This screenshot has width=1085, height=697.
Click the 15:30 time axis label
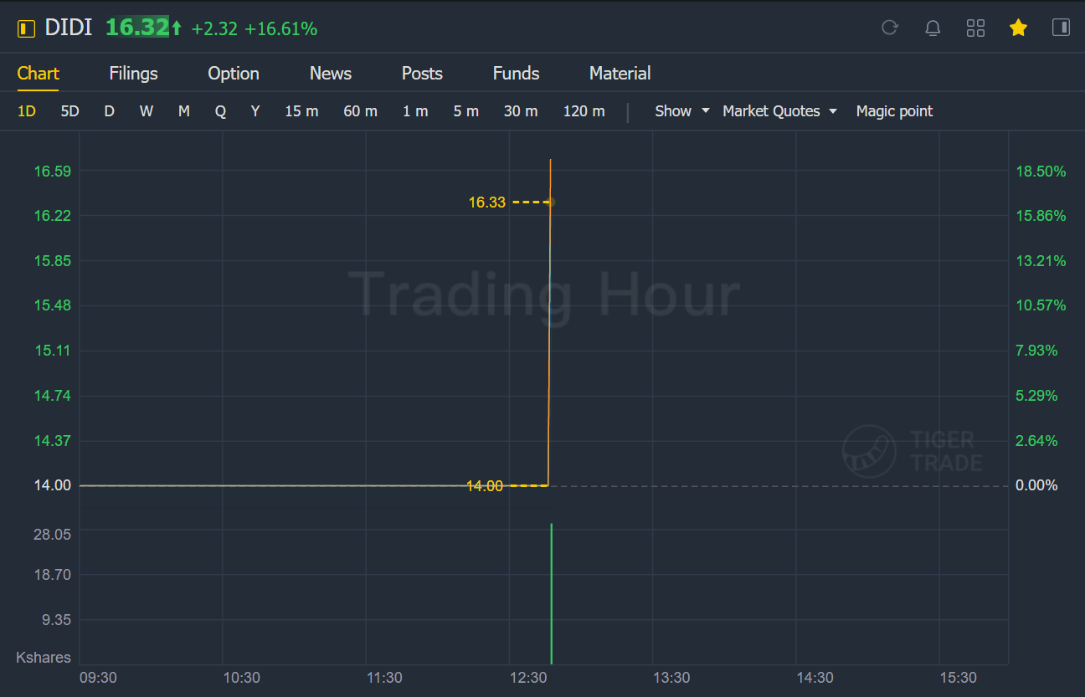[958, 677]
